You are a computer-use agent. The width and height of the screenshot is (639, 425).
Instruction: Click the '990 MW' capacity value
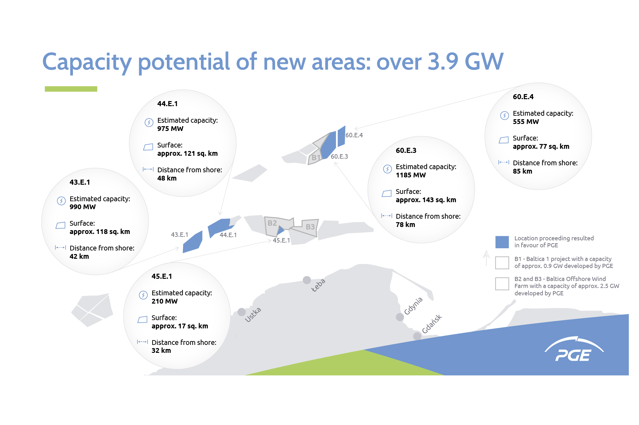pos(83,207)
